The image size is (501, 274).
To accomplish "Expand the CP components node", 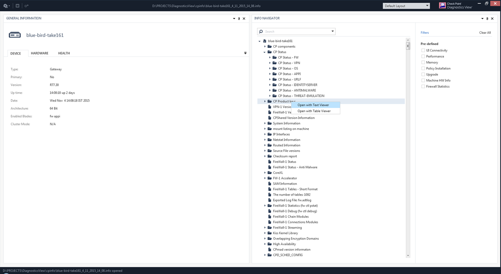I will pos(265,46).
